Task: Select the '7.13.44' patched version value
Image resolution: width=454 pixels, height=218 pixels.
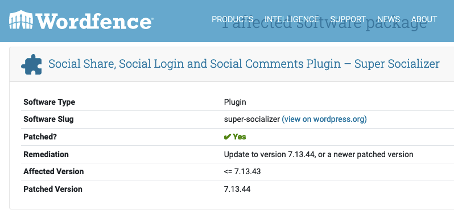Action: click(237, 189)
